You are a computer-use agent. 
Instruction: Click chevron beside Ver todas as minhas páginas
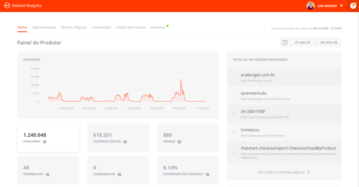click(309, 172)
